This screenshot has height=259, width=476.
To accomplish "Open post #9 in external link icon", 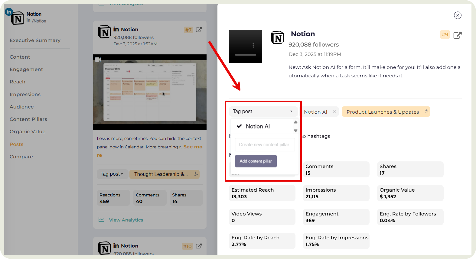I will [x=457, y=35].
